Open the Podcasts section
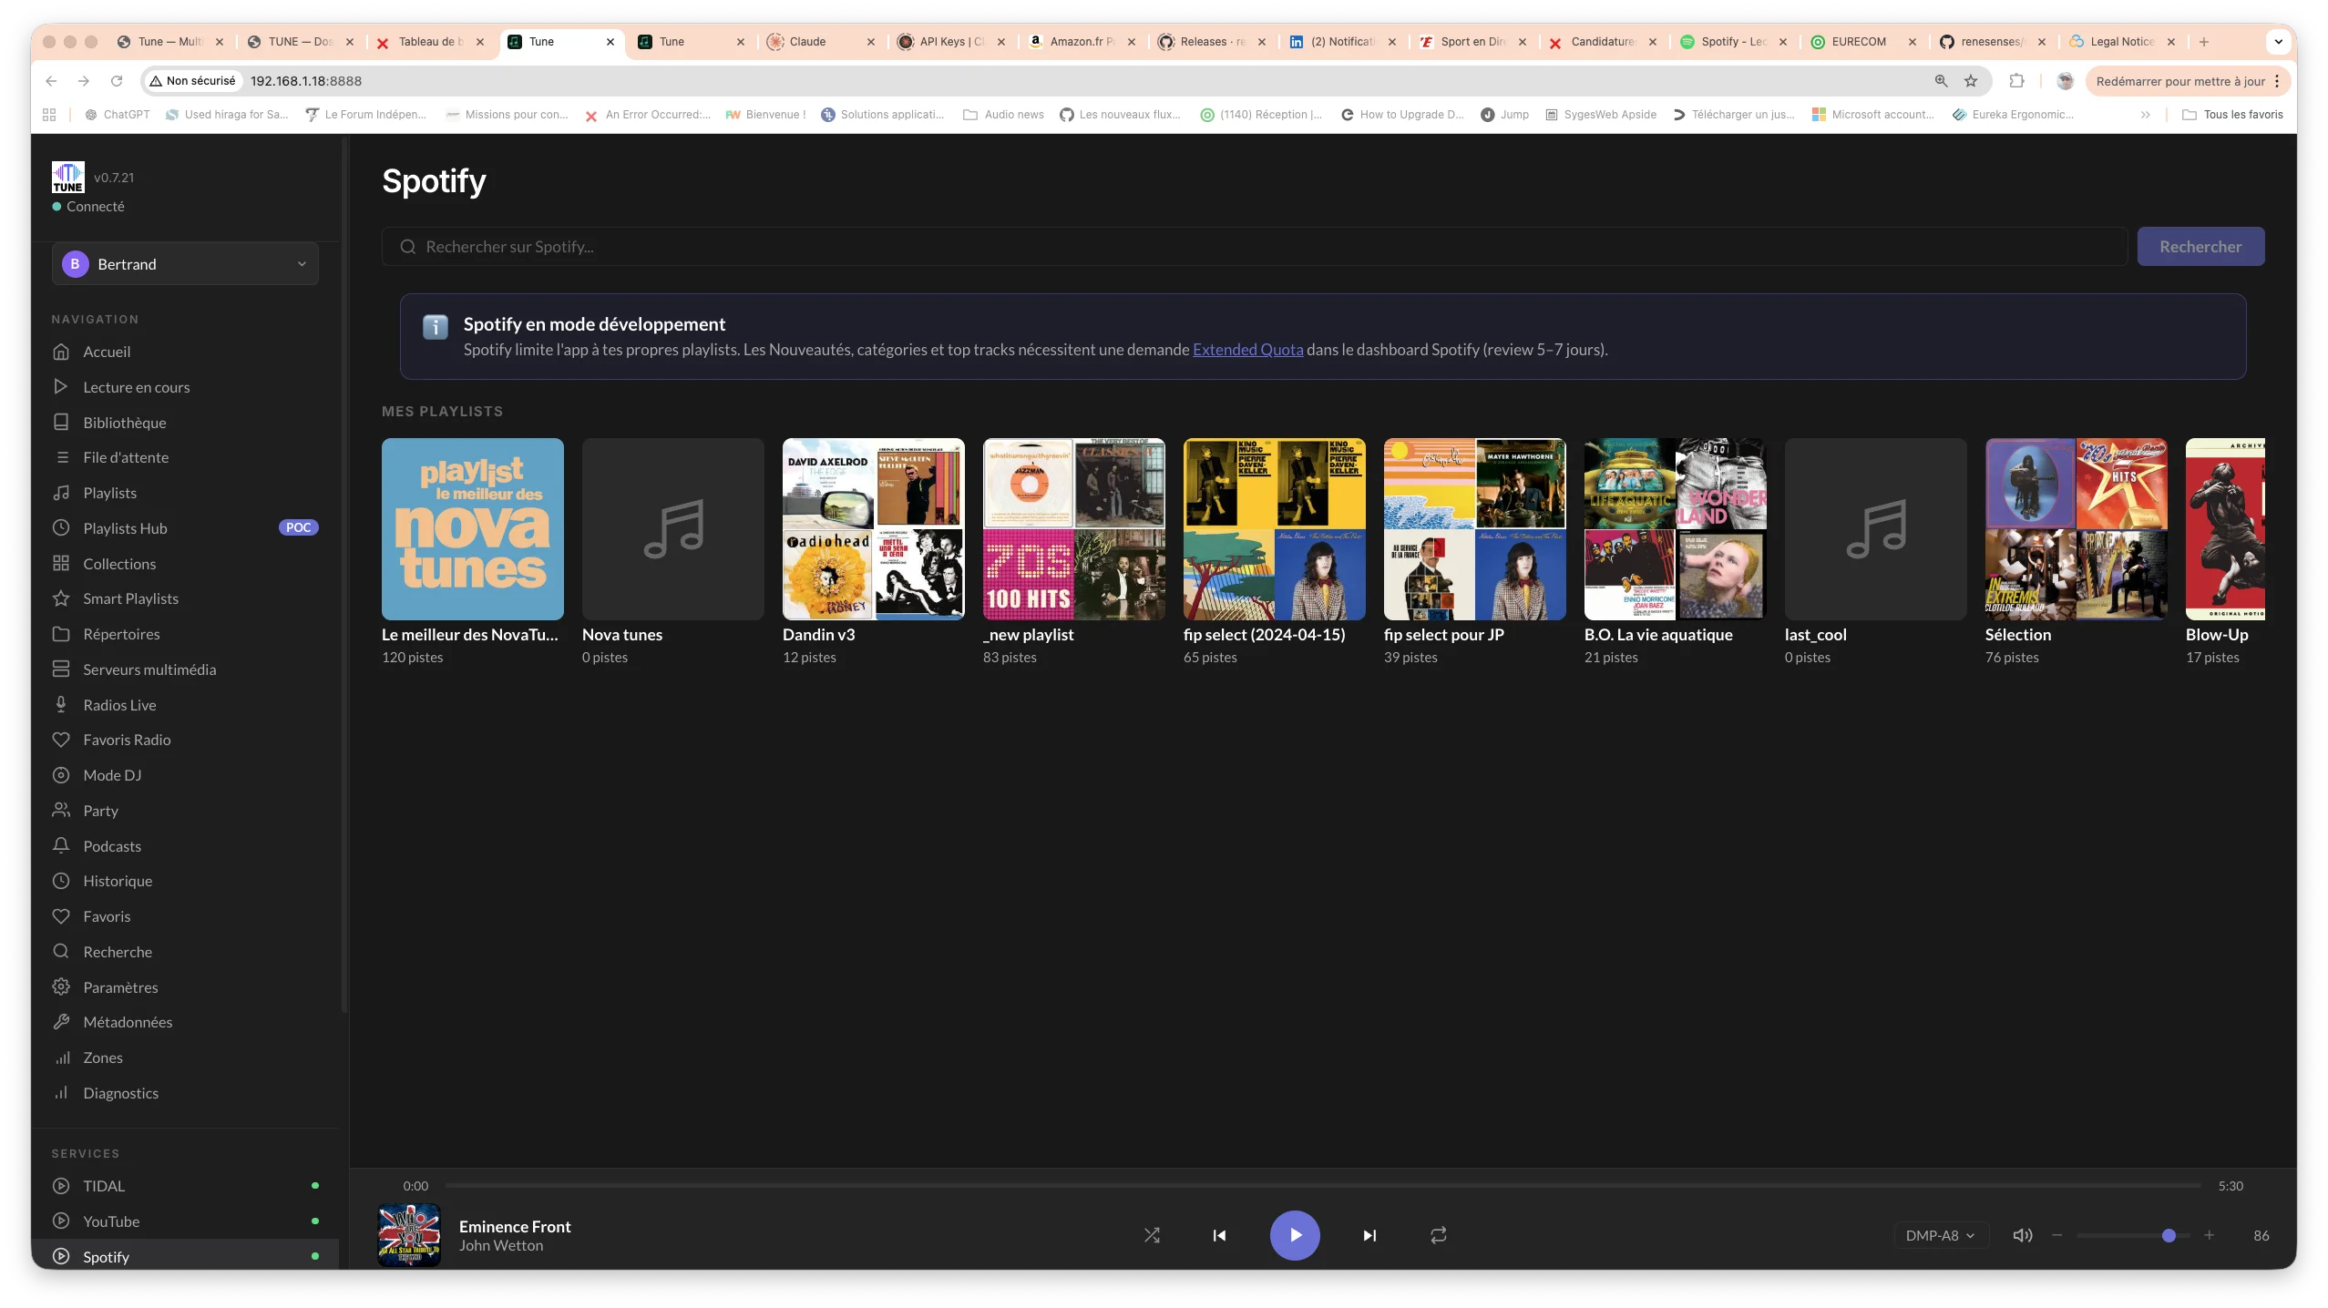2328x1308 pixels. (x=185, y=846)
